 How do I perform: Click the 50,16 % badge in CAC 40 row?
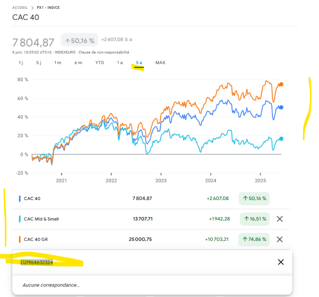pyautogui.click(x=254, y=198)
